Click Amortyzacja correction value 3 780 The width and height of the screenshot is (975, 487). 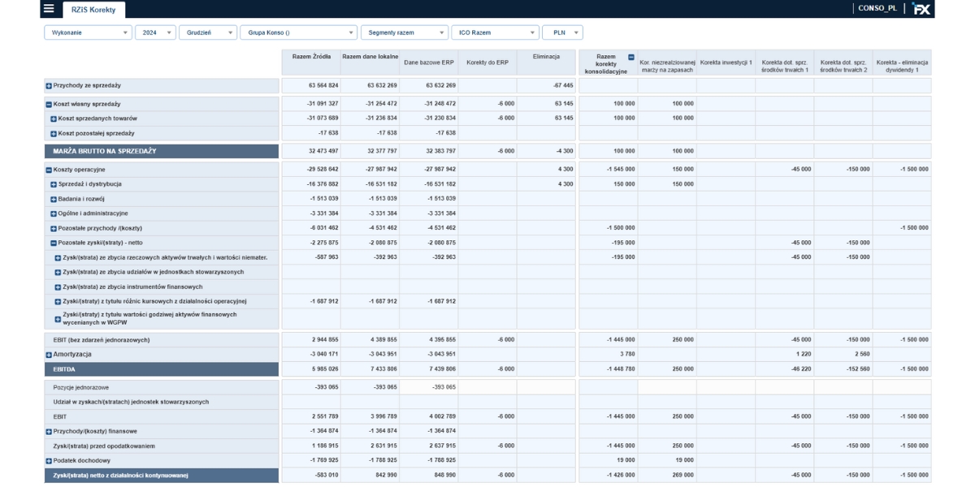pyautogui.click(x=628, y=354)
